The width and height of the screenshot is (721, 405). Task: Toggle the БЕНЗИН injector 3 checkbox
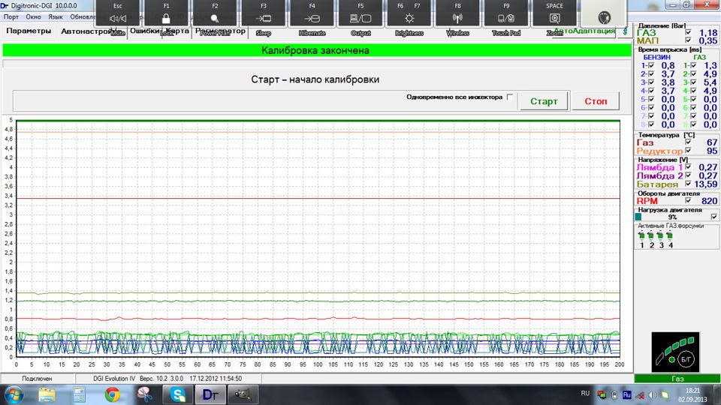[x=650, y=82]
